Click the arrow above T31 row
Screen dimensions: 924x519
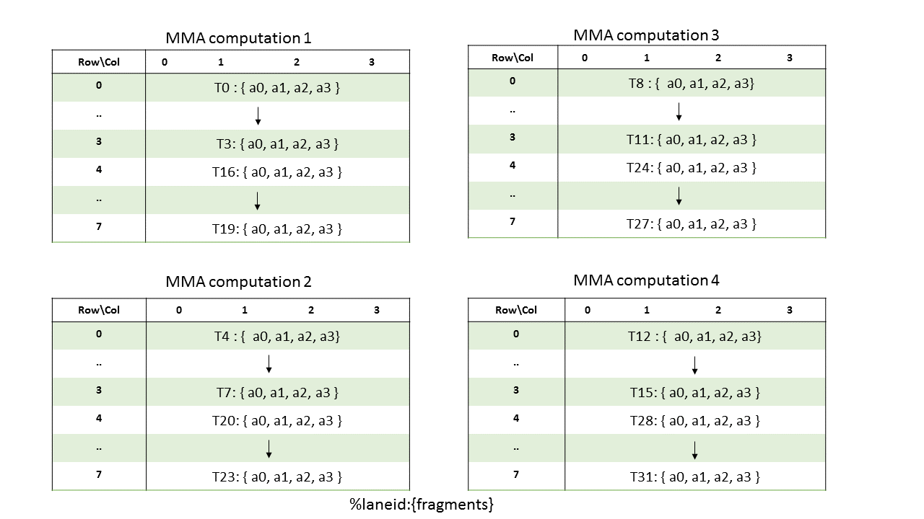pyautogui.click(x=694, y=450)
